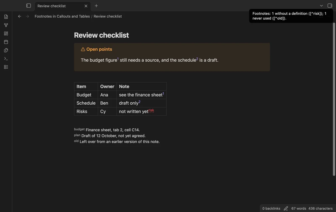Follow footnote 1 after finance sheet
Viewport: 336px width, 212px height.
tap(163, 94)
